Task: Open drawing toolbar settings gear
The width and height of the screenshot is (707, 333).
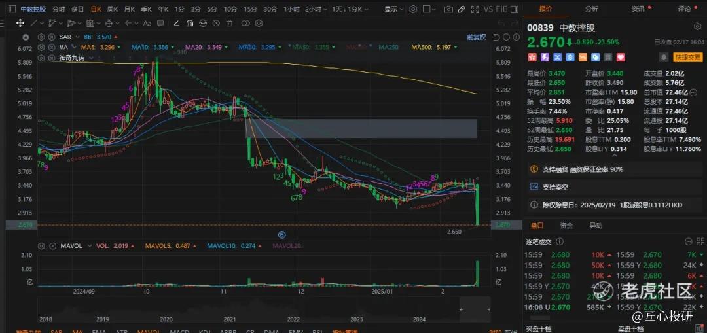Action: pyautogui.click(x=259, y=24)
